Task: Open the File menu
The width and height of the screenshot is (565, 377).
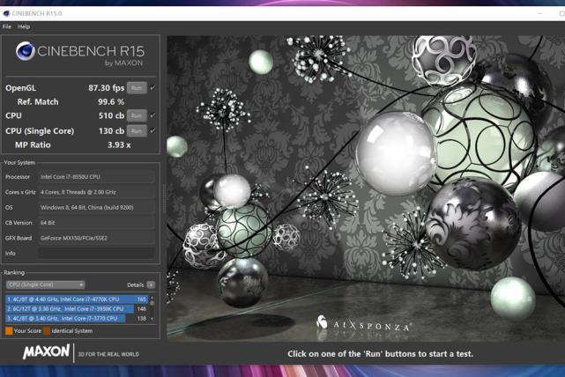Action: 7,26
